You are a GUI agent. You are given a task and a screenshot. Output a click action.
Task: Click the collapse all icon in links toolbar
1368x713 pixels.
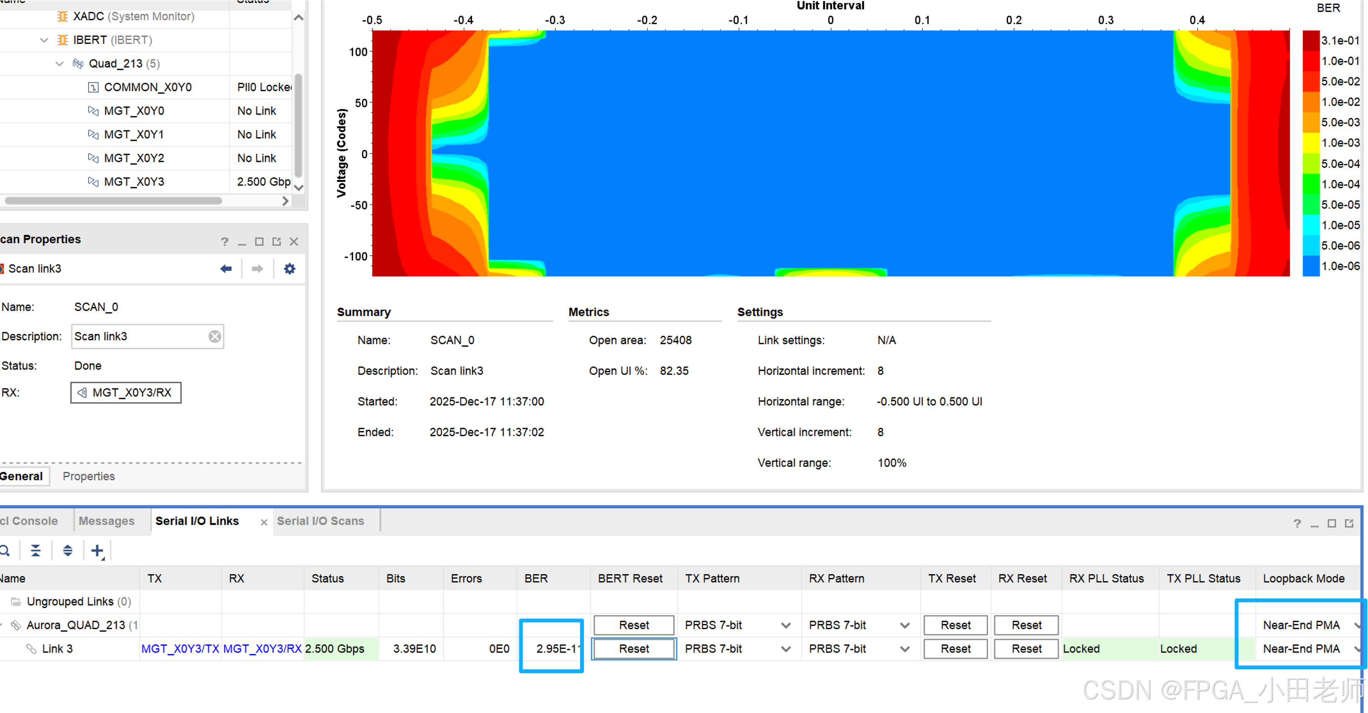click(x=35, y=551)
